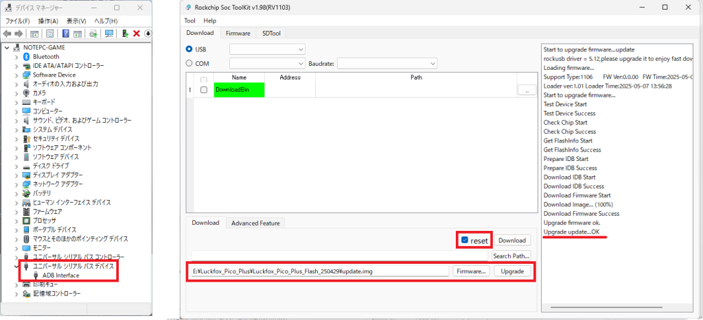Click the blue help question mark icon

(x=66, y=34)
